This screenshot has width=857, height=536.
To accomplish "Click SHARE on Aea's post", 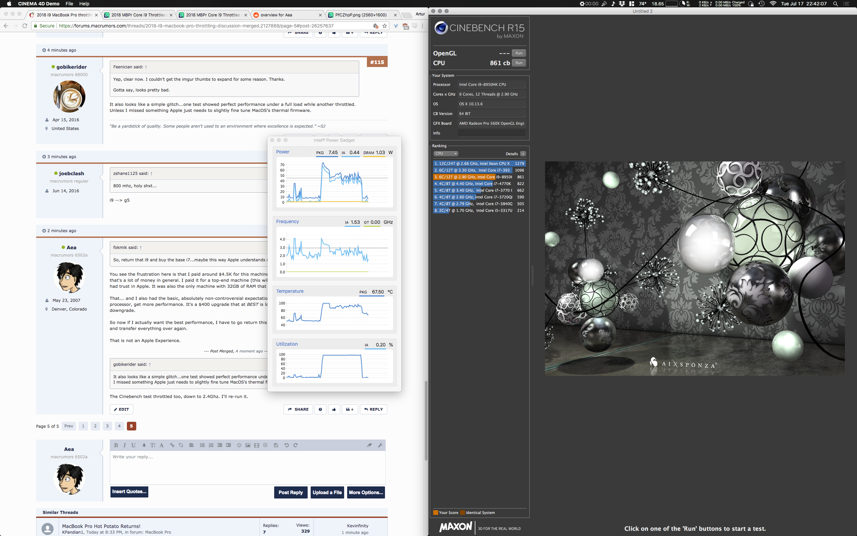I will pos(298,409).
